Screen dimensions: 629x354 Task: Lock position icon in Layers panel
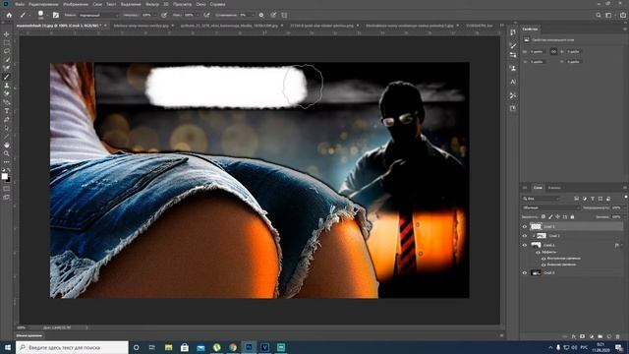point(557,216)
